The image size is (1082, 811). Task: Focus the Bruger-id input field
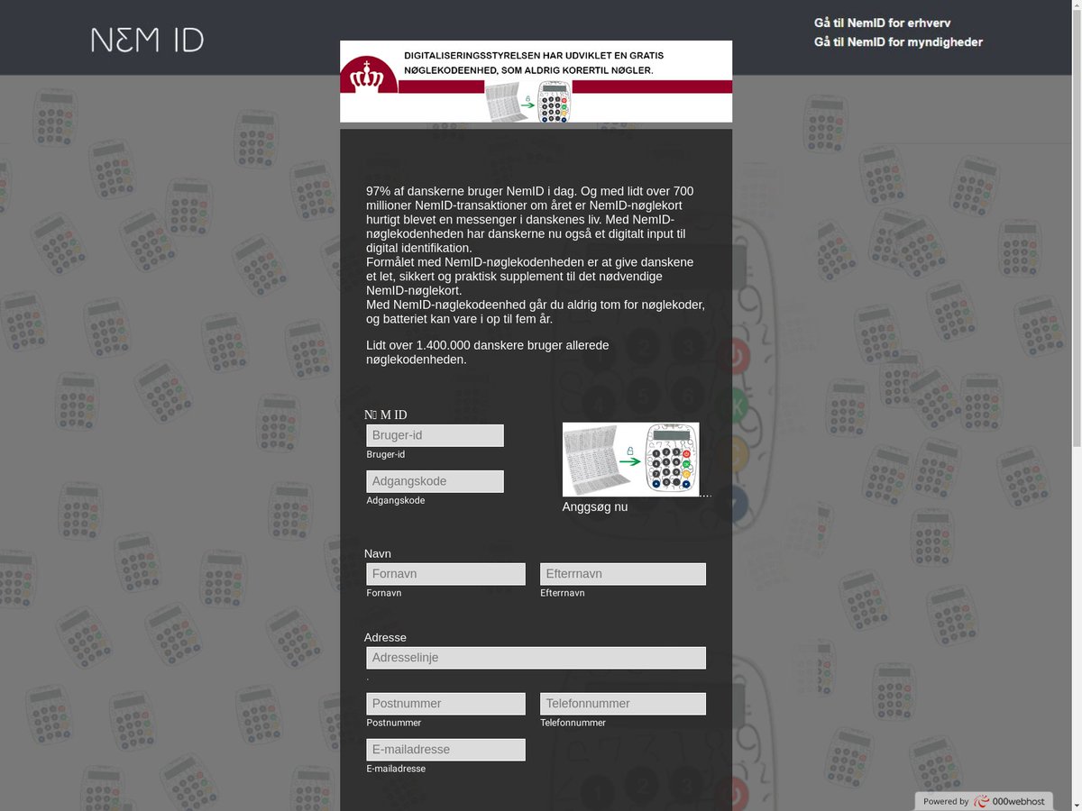click(x=435, y=435)
